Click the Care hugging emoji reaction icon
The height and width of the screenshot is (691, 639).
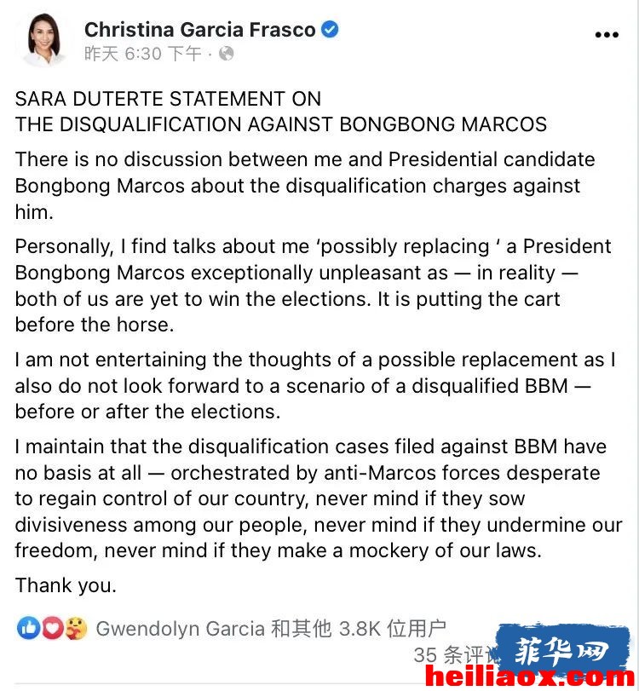tap(76, 628)
